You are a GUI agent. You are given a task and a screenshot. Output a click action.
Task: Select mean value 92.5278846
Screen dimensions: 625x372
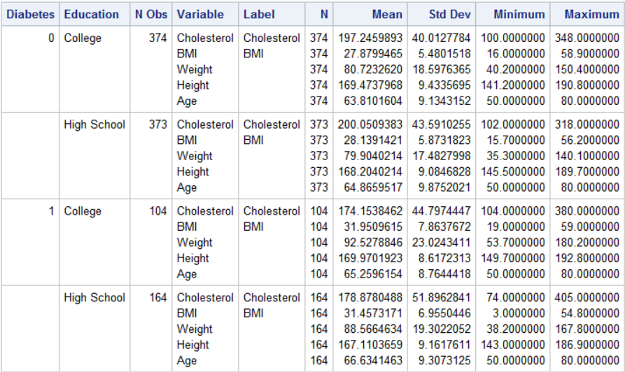pos(373,243)
